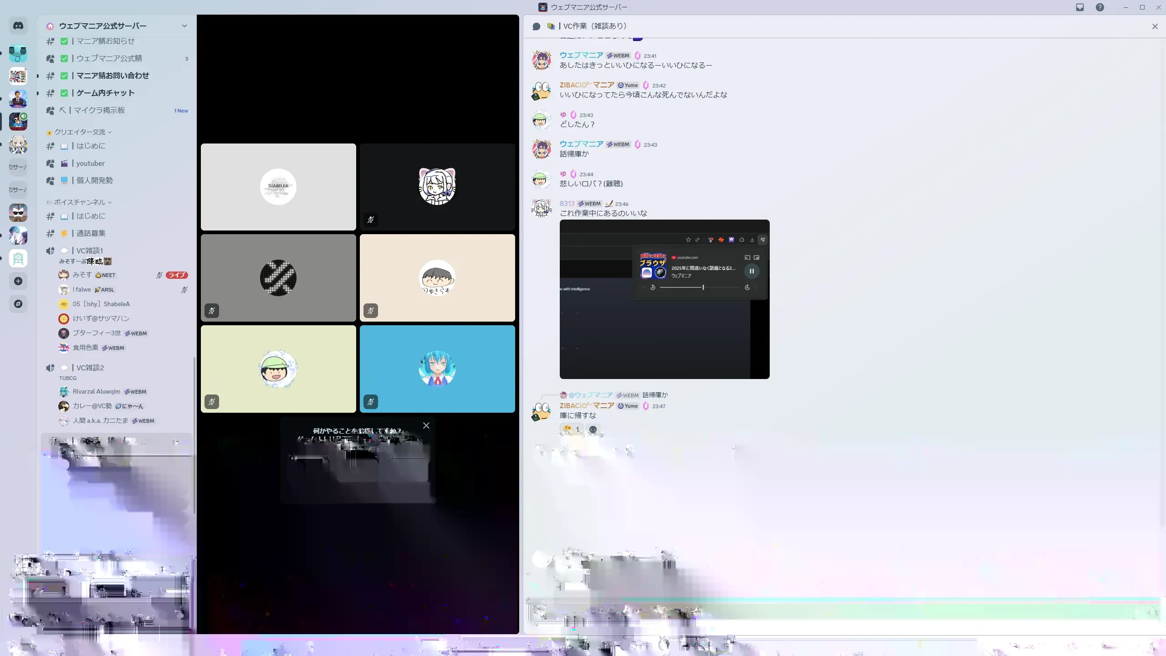Click the pause button in shared image
Image resolution: width=1166 pixels, height=656 pixels.
tap(752, 271)
